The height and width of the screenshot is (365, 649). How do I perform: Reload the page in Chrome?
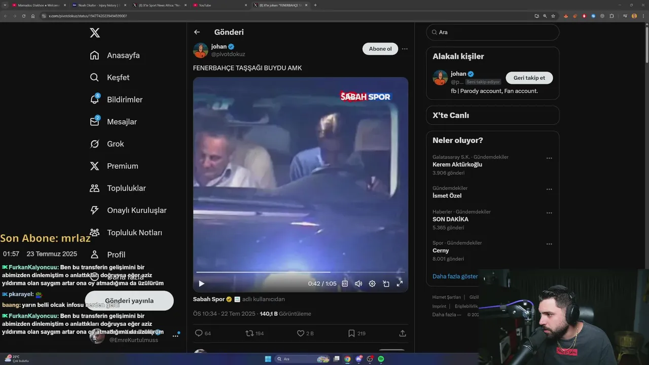click(23, 16)
